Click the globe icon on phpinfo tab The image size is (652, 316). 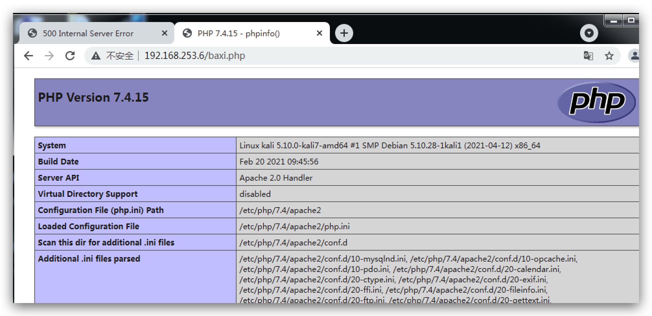(187, 33)
